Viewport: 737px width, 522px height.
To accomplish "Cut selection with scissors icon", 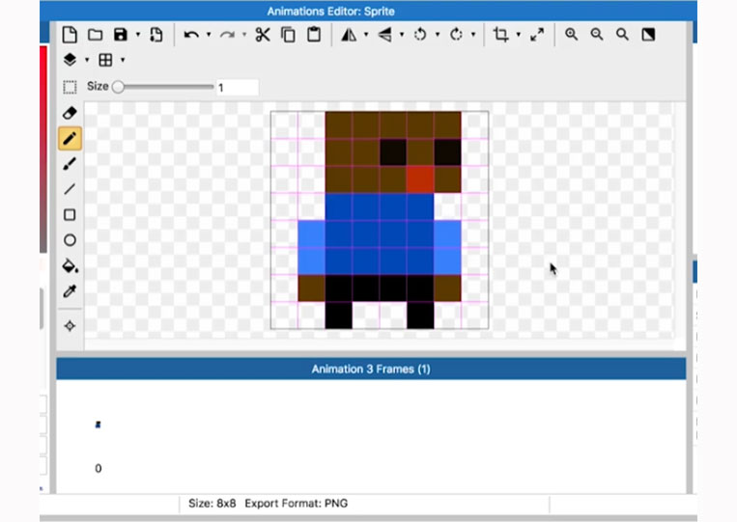I will click(x=263, y=35).
